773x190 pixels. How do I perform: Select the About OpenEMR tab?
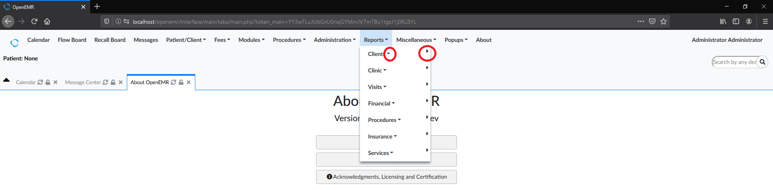tap(150, 82)
